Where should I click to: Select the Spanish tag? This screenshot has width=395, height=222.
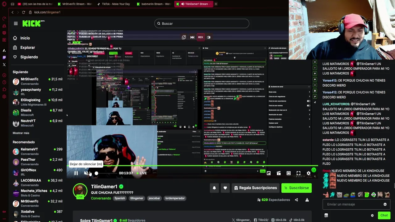click(120, 198)
